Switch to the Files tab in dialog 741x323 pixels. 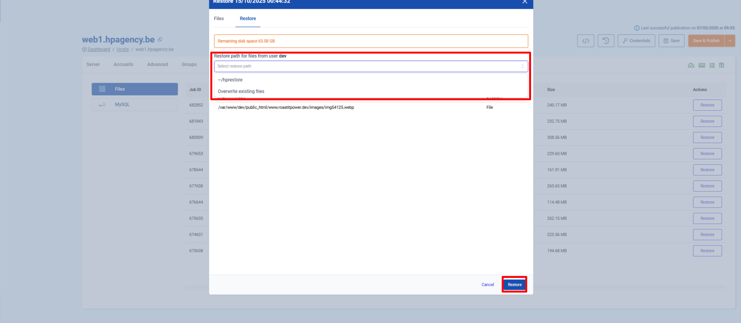coord(219,19)
